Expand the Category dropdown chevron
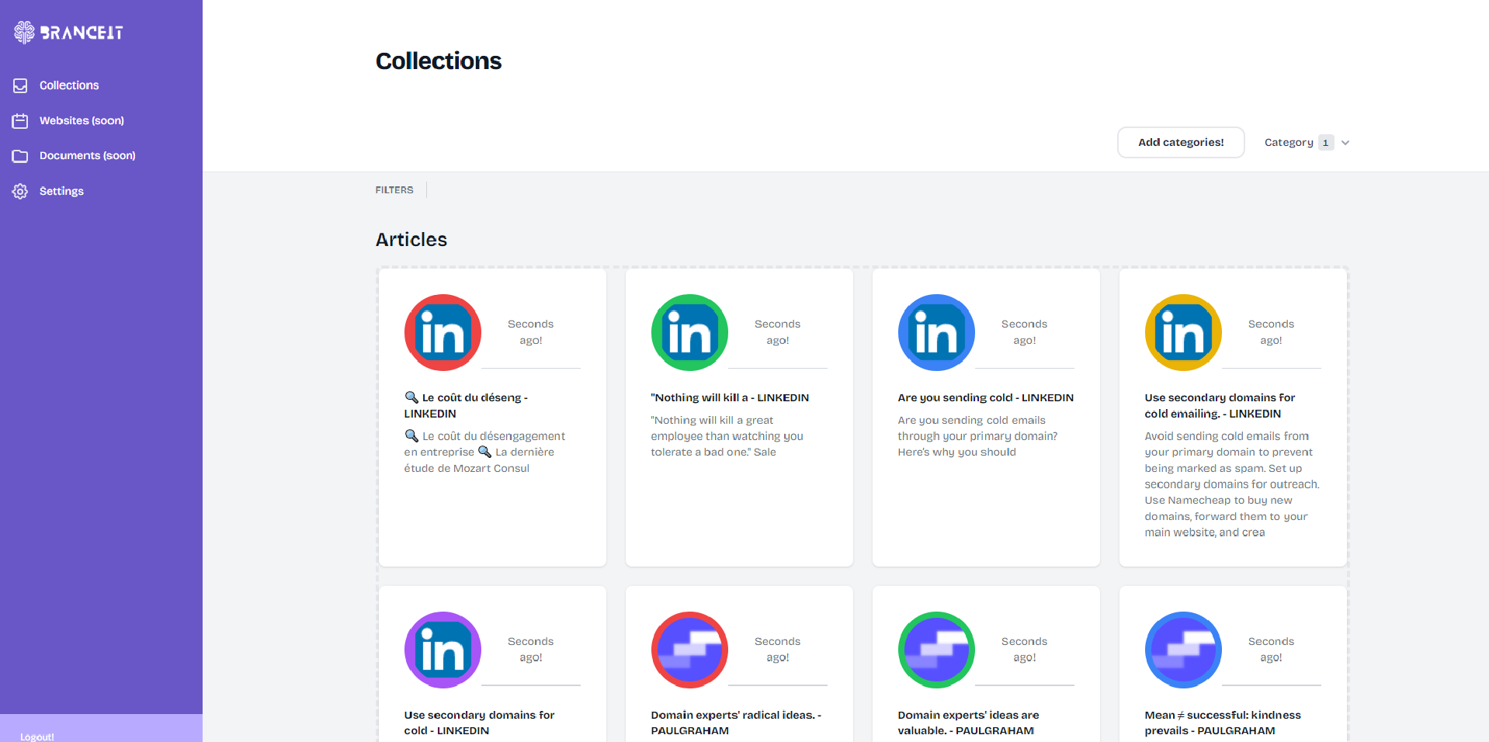The height and width of the screenshot is (742, 1489). pos(1345,143)
